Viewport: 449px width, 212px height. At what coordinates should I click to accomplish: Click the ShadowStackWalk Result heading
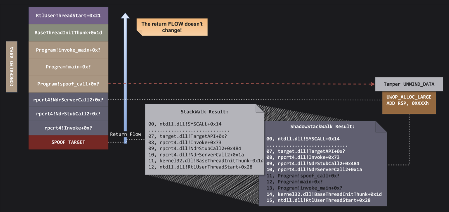pyautogui.click(x=322, y=127)
